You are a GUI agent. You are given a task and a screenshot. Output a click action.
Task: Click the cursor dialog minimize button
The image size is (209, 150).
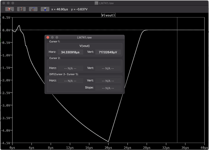pos(52,37)
